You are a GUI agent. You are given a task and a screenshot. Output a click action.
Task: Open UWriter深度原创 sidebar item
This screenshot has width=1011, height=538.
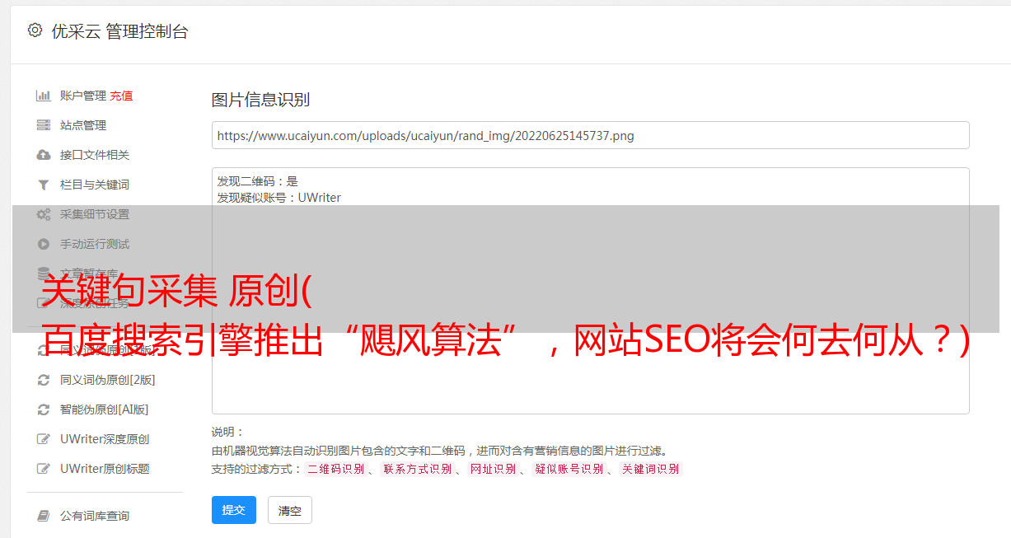105,439
